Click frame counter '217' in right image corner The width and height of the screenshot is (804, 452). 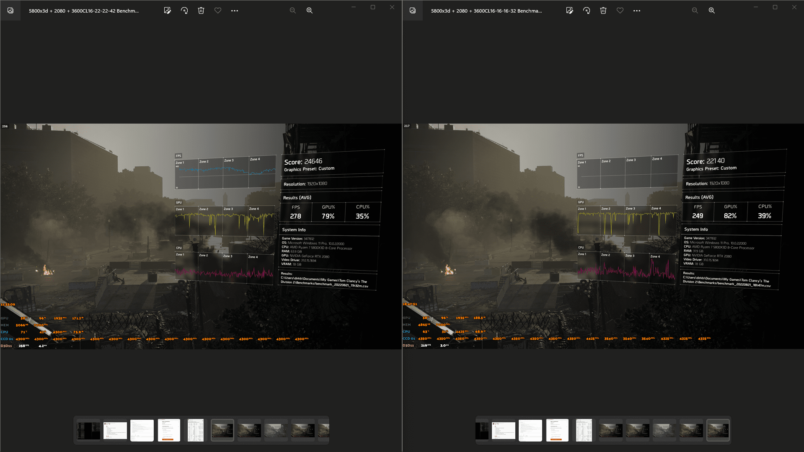pos(407,126)
